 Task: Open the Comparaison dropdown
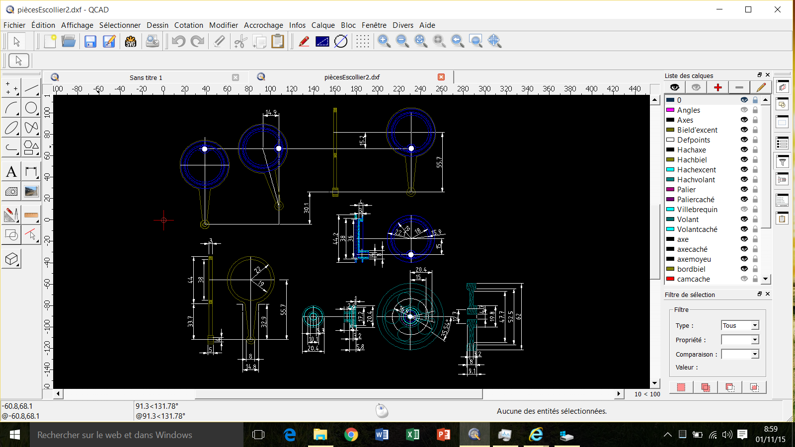pyautogui.click(x=740, y=354)
